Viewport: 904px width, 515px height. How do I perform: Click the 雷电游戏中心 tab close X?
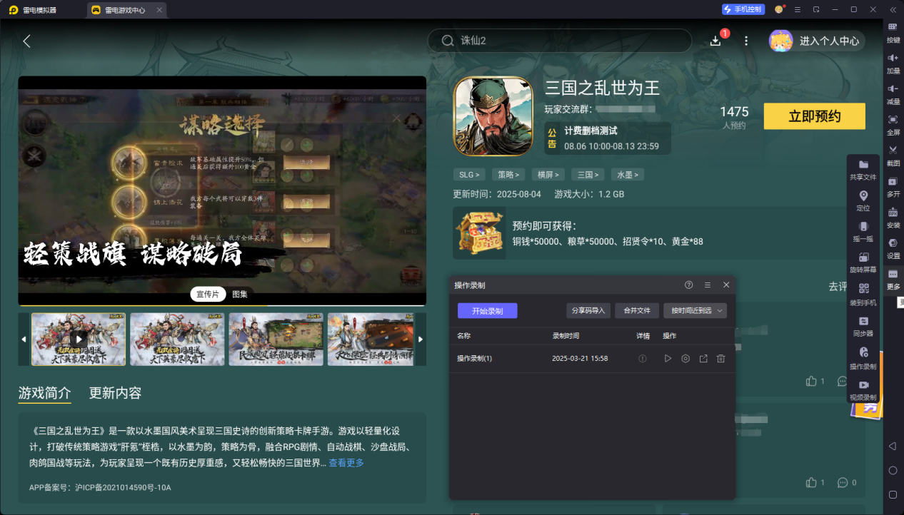[159, 10]
